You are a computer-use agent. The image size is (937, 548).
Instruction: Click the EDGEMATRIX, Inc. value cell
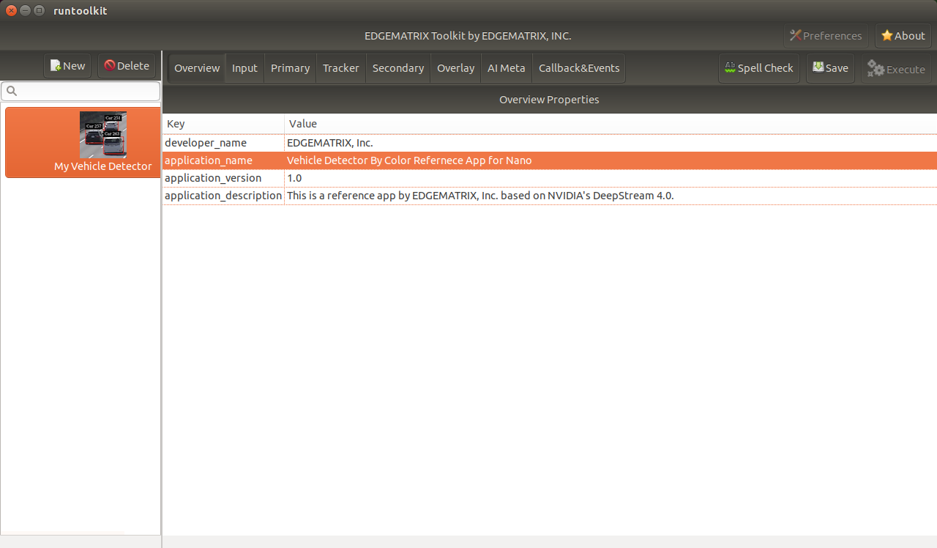pos(611,143)
